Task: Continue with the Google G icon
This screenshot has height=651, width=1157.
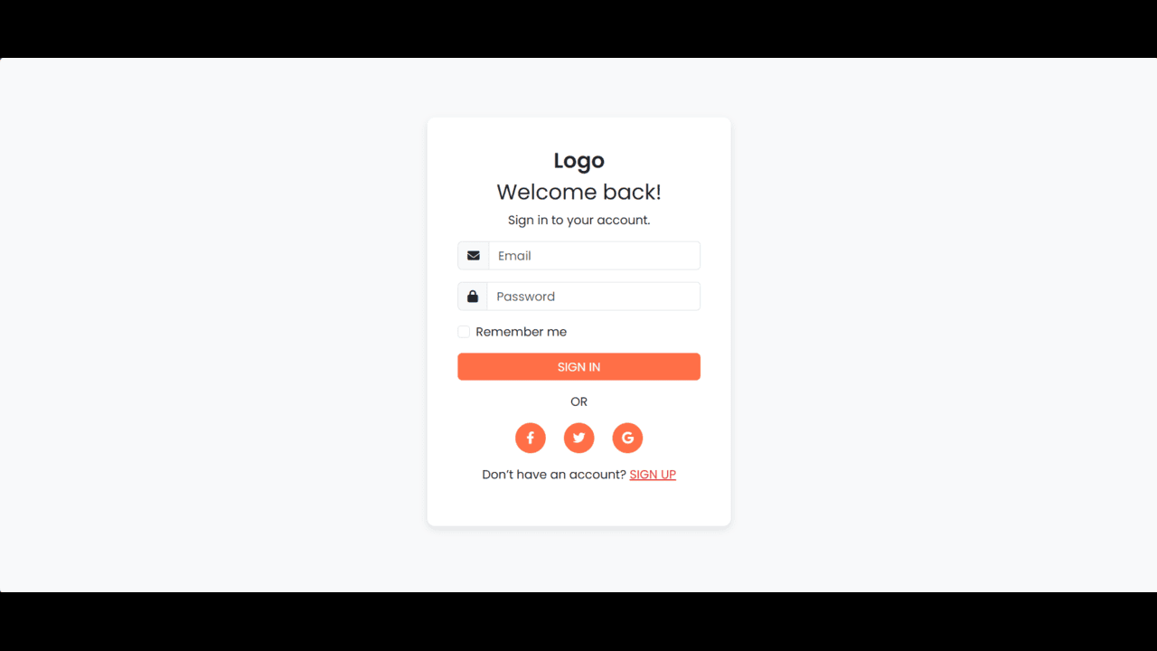Action: click(x=627, y=438)
